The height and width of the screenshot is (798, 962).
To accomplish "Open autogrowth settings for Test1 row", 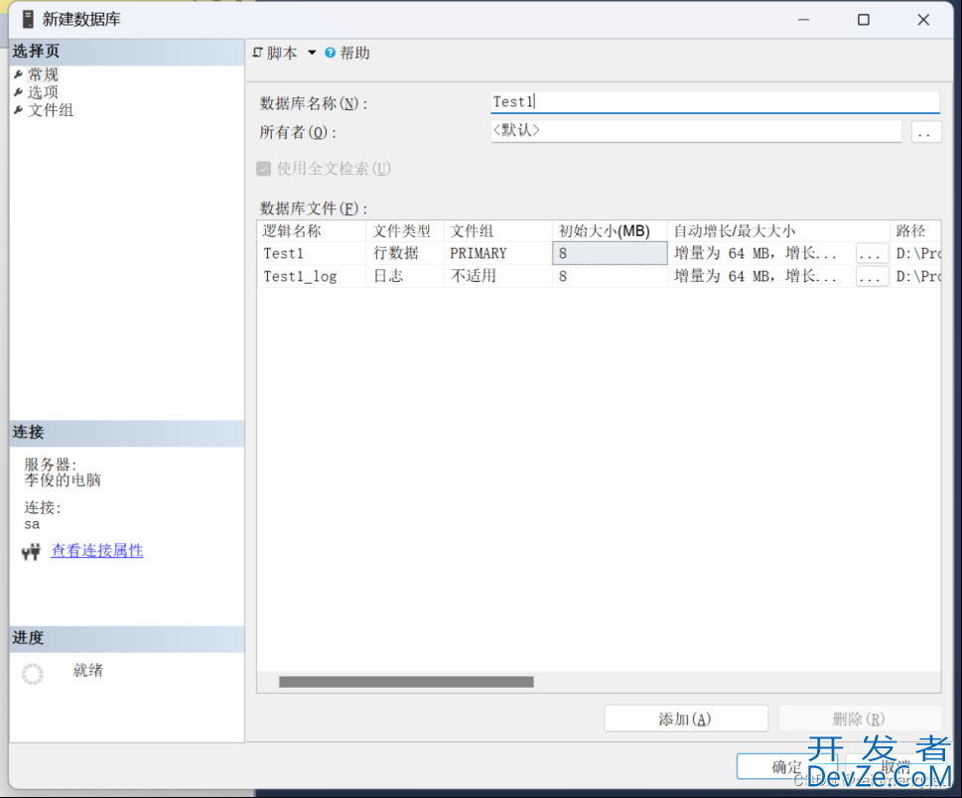I will pos(872,253).
